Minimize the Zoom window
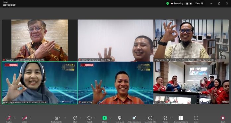The height and width of the screenshot is (123, 231). pos(211,3)
